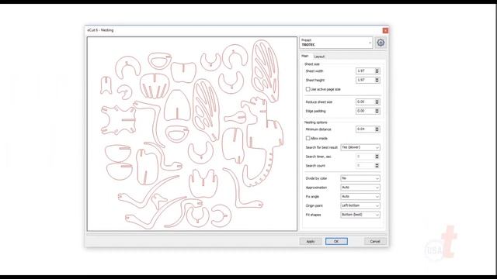This screenshot has height=279, width=497.
Task: Confirm nesting with the OK button
Action: point(336,241)
